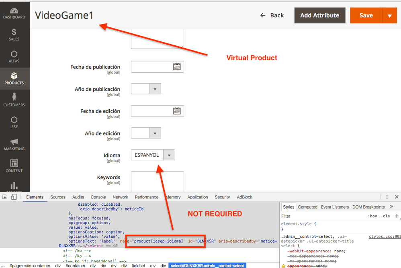401x268 pixels.
Task: Open calendar picker for Fecha de edición
Action: (177, 111)
